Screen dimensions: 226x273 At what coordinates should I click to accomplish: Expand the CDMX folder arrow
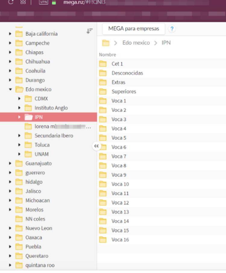click(20, 99)
